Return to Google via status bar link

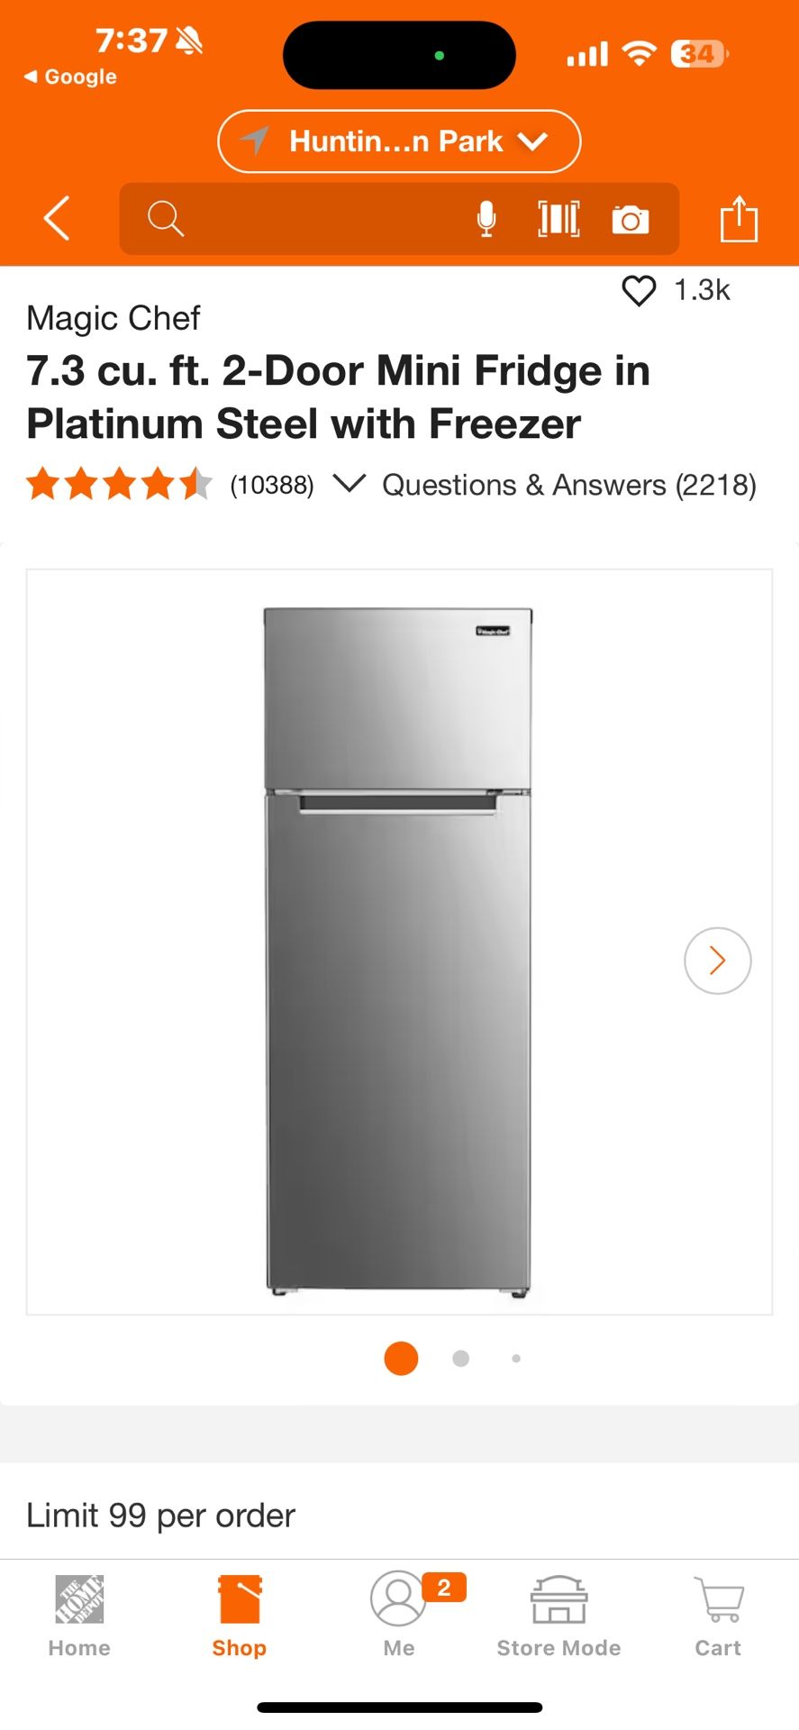tap(70, 77)
